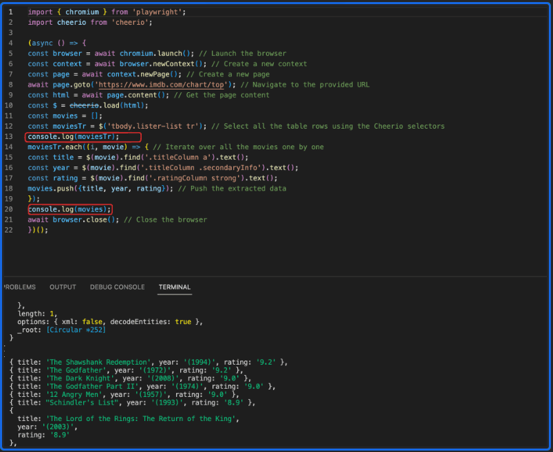Switch to the PROBLEMS tab

pyautogui.click(x=19, y=287)
